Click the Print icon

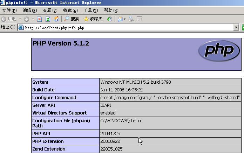(131, 19)
